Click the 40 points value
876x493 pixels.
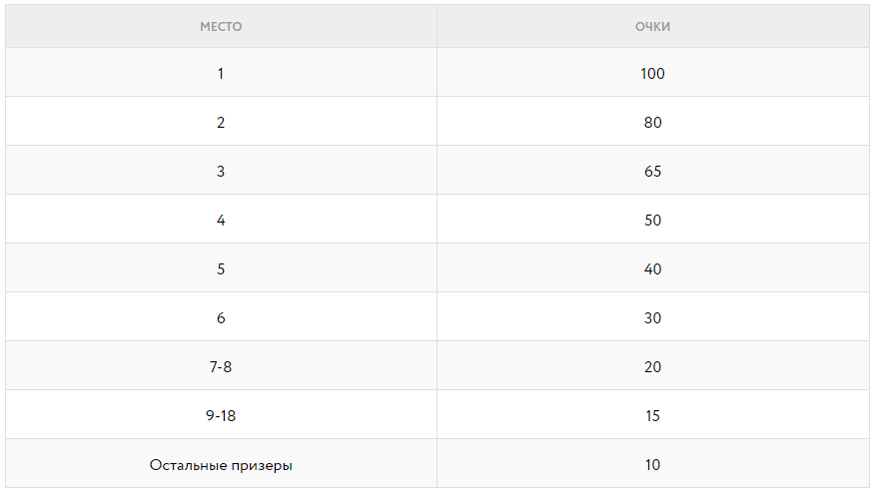pos(652,269)
